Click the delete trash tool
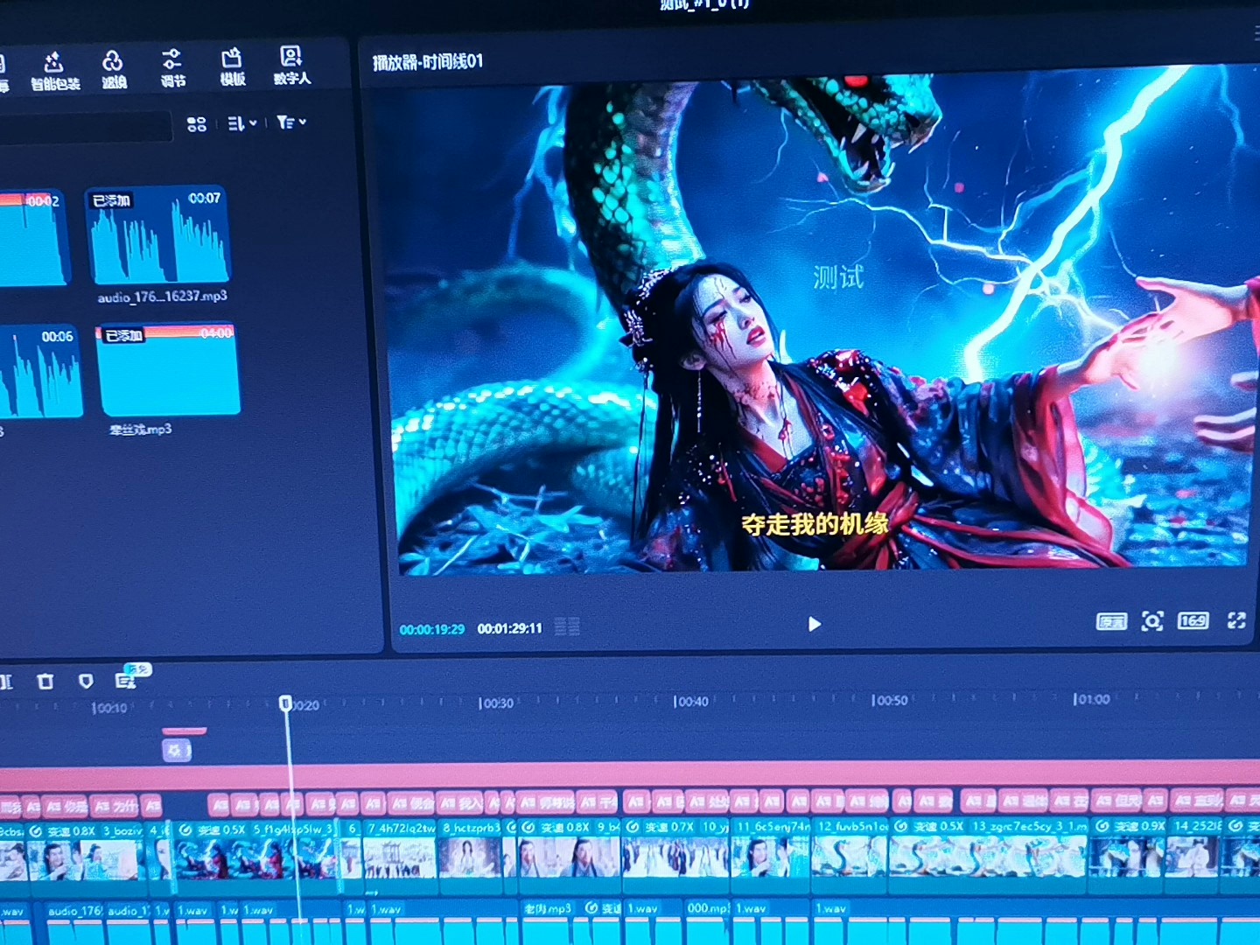The image size is (1260, 945). point(45,681)
